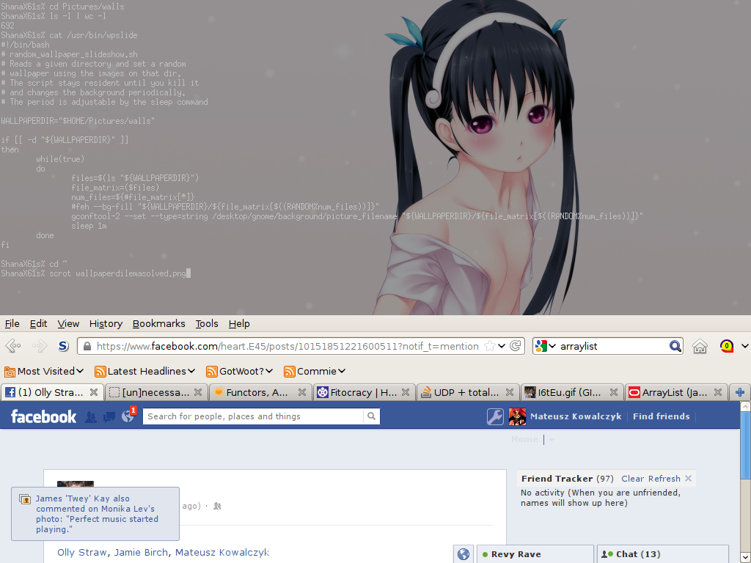Click the page vertical scrollbar thumb
Image resolution: width=751 pixels, height=563 pixels.
(x=745, y=444)
